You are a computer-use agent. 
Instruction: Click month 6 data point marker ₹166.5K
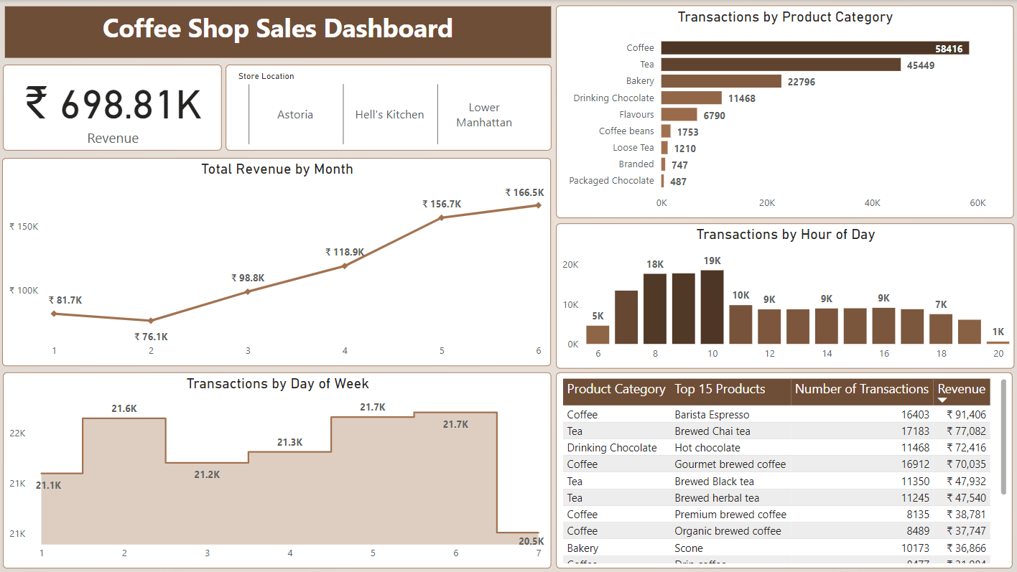click(x=539, y=205)
